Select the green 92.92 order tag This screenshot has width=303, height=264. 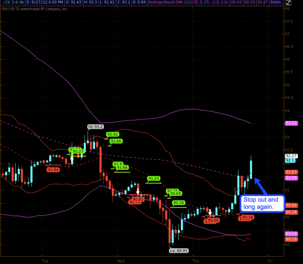pyautogui.click(x=113, y=134)
